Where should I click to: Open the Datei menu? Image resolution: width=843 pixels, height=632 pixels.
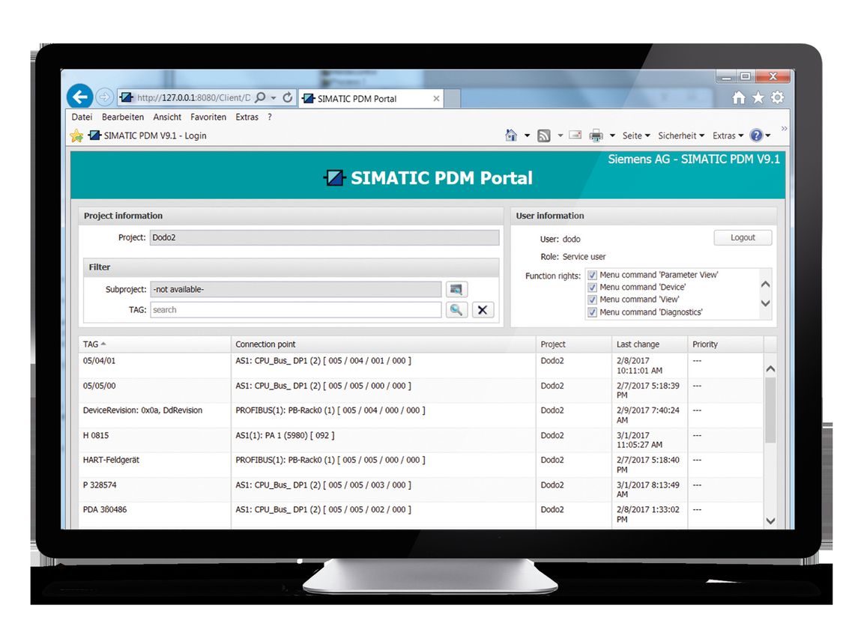(82, 117)
